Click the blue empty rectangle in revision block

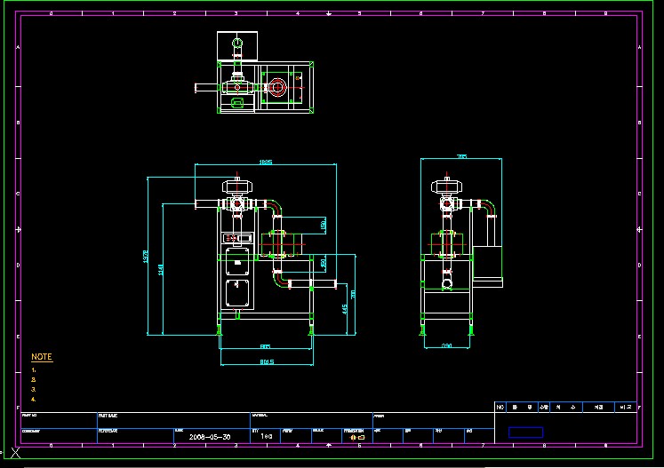[525, 432]
